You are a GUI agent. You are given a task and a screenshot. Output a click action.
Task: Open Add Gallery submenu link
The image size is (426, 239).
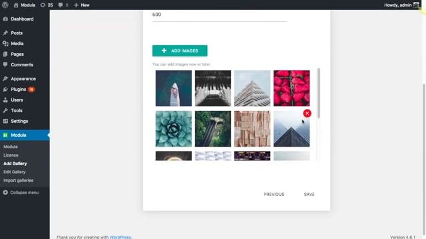(15, 163)
